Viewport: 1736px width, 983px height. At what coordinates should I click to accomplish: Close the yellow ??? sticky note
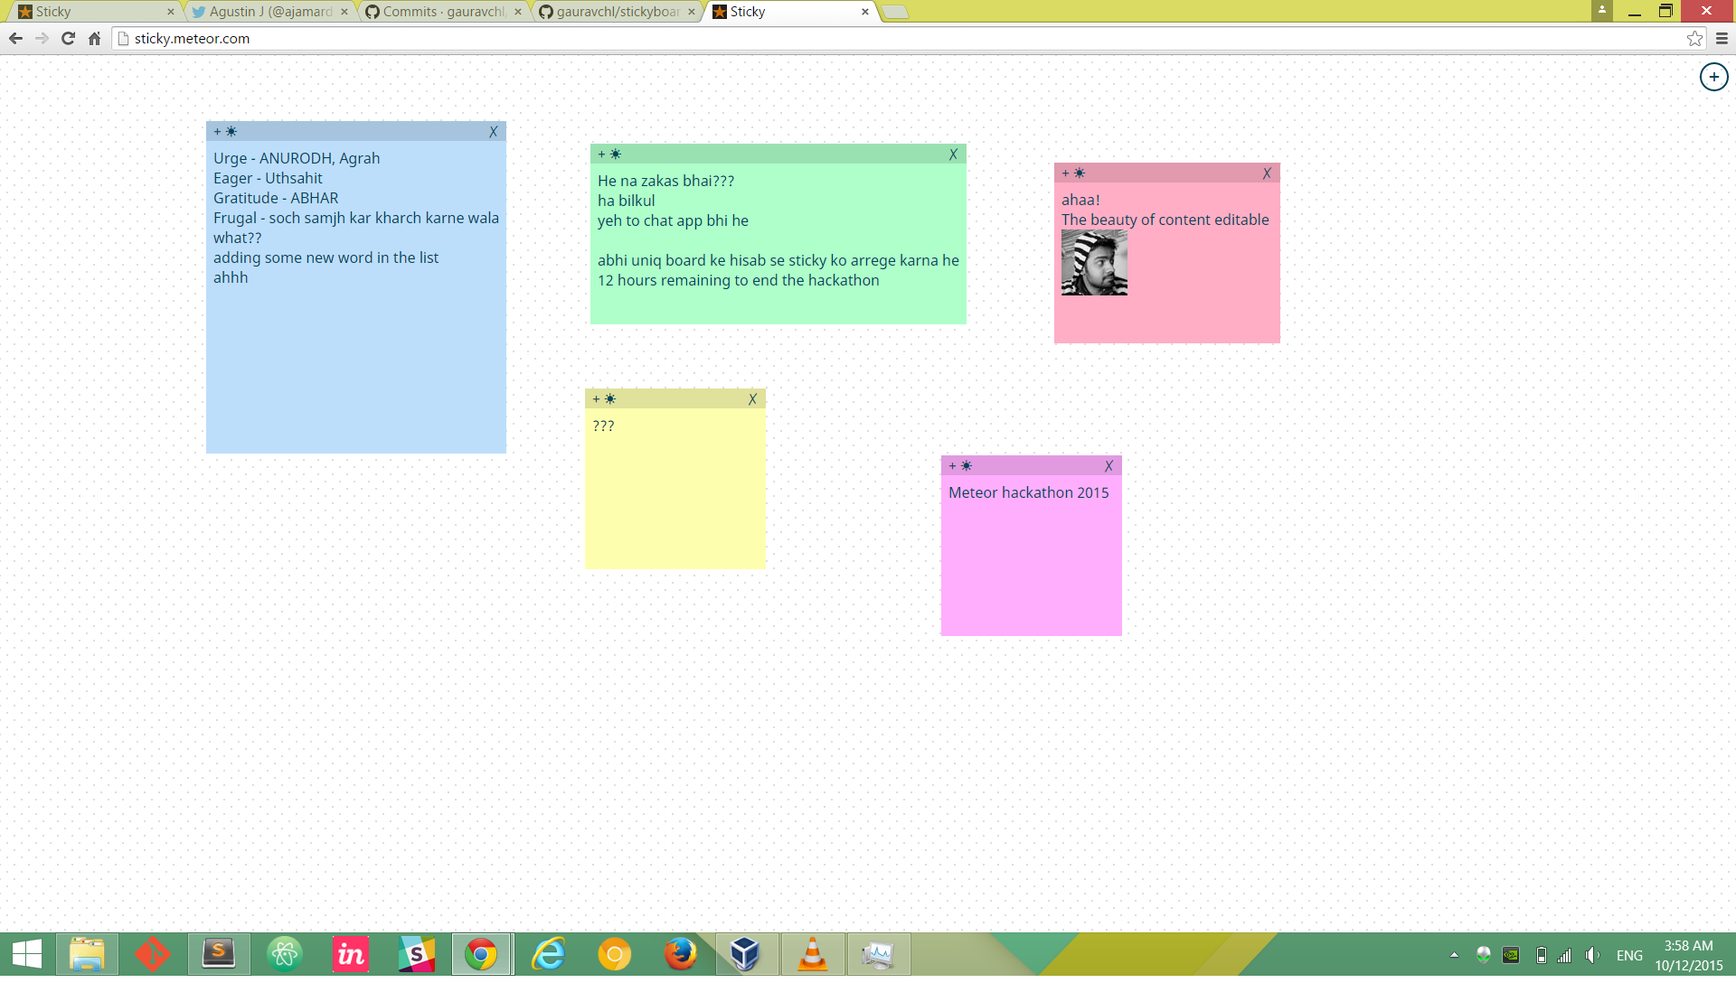[752, 399]
